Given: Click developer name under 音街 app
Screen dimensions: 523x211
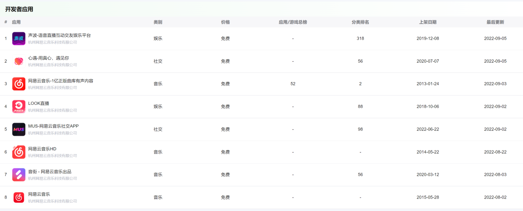Looking at the screenshot, I should click(52, 178).
